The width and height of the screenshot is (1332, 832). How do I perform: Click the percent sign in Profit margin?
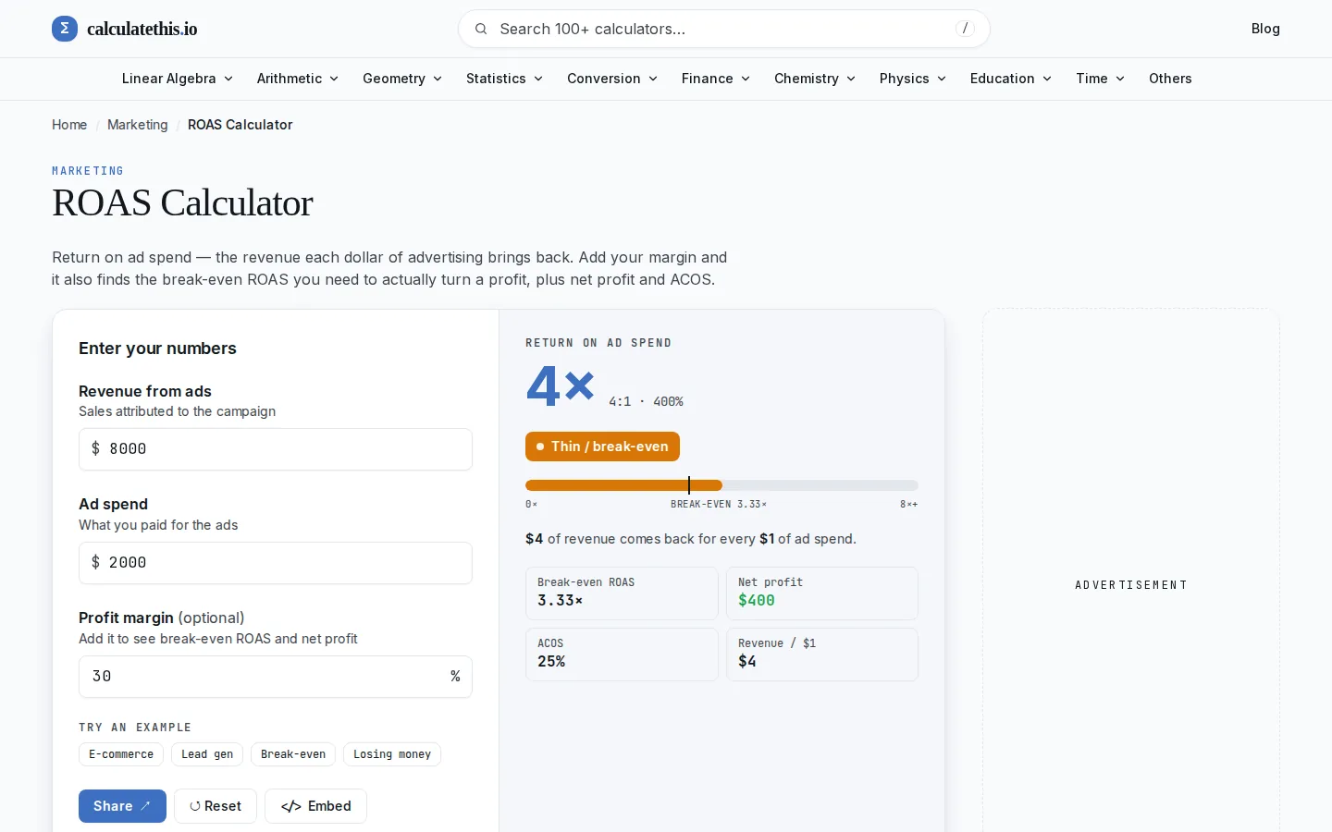click(455, 677)
